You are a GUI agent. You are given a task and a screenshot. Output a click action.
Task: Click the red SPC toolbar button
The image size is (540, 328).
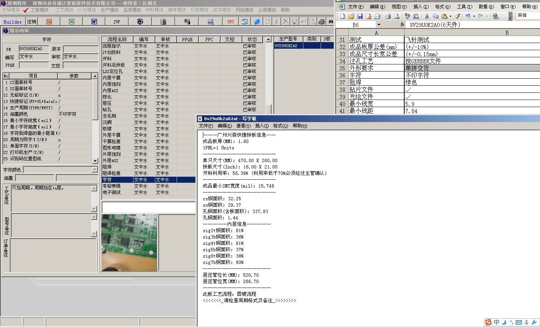click(x=231, y=22)
